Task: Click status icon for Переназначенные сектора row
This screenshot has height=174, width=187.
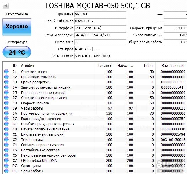Action: [x=6, y=92]
